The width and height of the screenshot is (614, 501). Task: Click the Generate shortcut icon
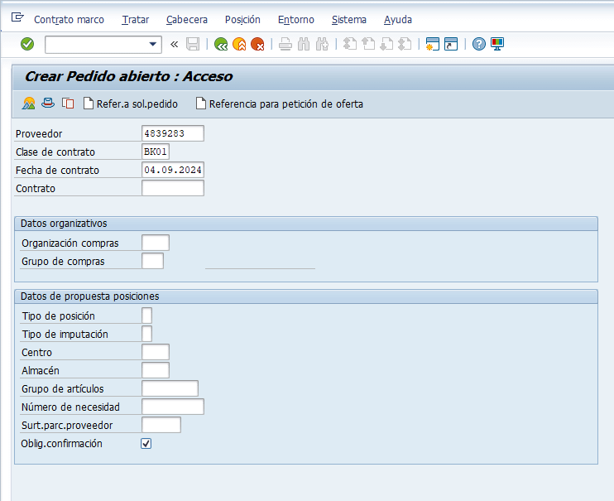coord(450,44)
